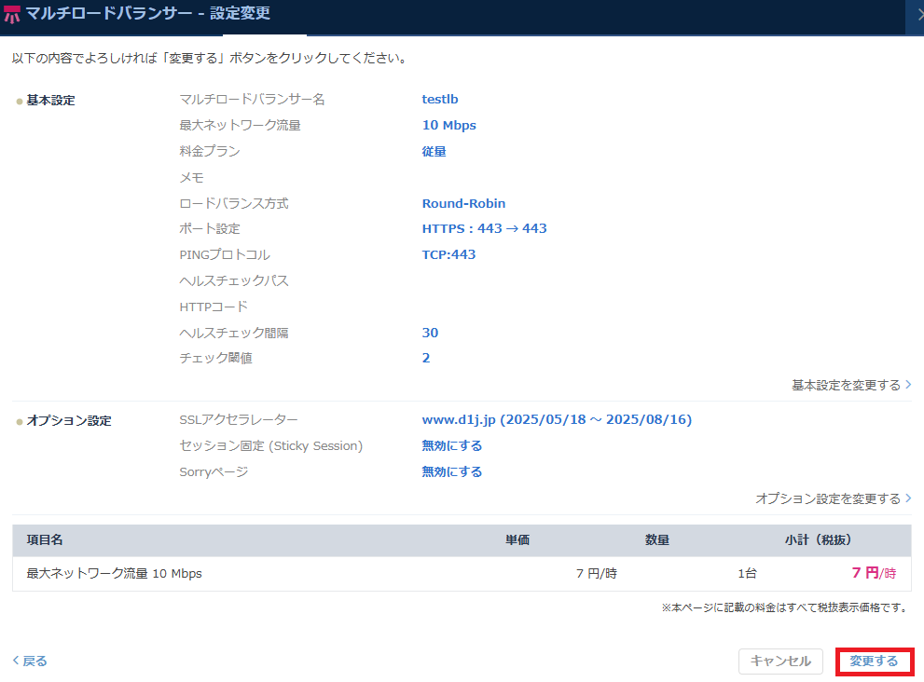Close the dialog with the X button

click(919, 15)
